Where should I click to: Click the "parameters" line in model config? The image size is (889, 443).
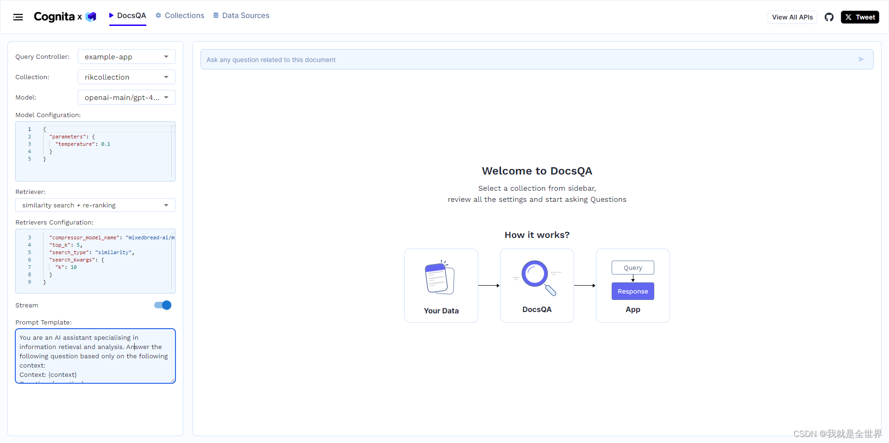pyautogui.click(x=72, y=137)
